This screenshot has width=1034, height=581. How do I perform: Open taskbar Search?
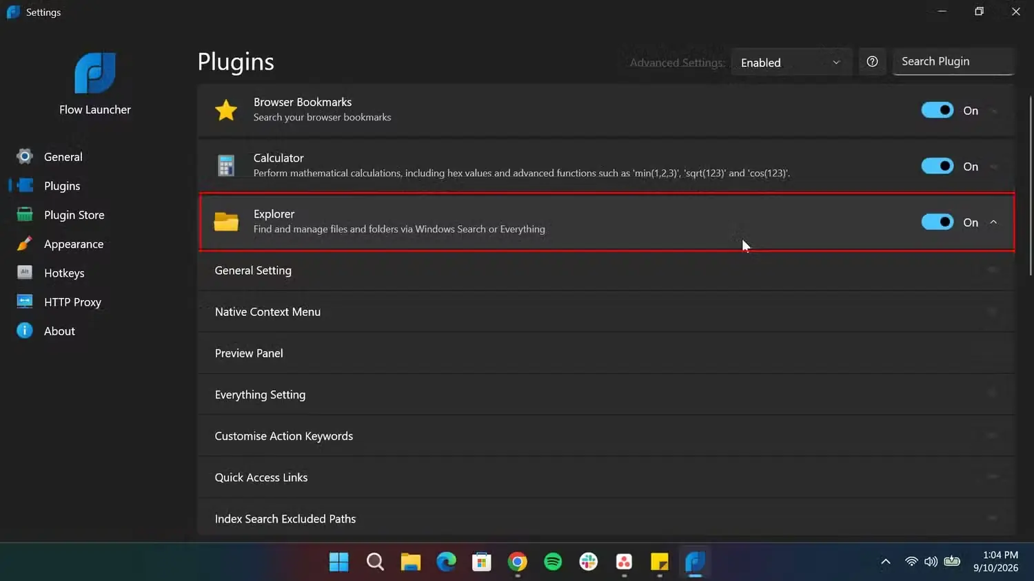(375, 562)
